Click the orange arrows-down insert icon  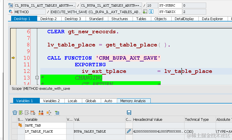(x=41, y=112)
